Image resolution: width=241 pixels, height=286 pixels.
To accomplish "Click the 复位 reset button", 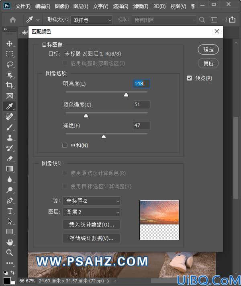I will [208, 63].
